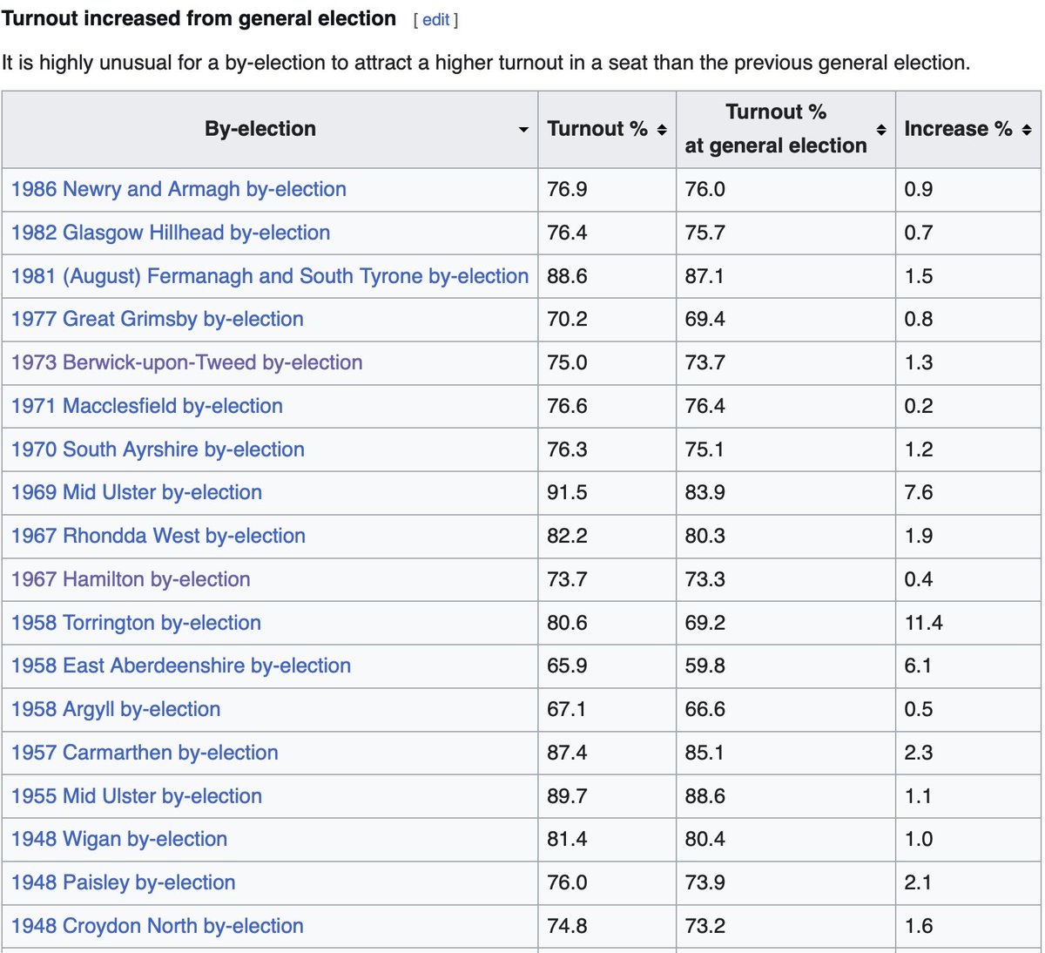Select increase value 2.1 for Paisley
The height and width of the screenshot is (953, 1045).
[x=919, y=882]
